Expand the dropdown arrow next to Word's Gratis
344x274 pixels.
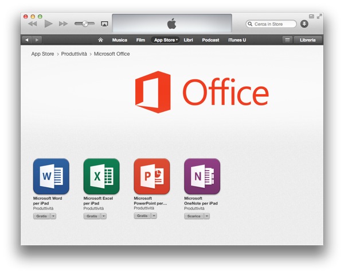(53, 216)
